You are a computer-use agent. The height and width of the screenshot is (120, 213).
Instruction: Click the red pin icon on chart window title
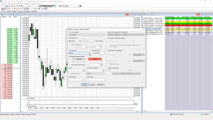(127, 15)
